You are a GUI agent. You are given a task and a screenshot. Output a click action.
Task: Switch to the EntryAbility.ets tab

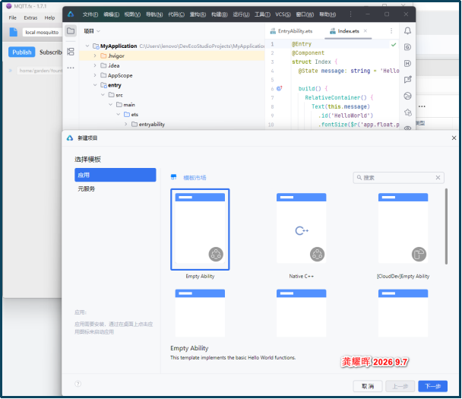[x=291, y=31]
